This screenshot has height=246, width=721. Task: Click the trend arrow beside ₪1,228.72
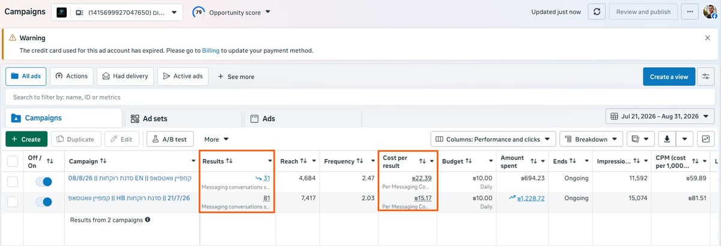pos(513,197)
